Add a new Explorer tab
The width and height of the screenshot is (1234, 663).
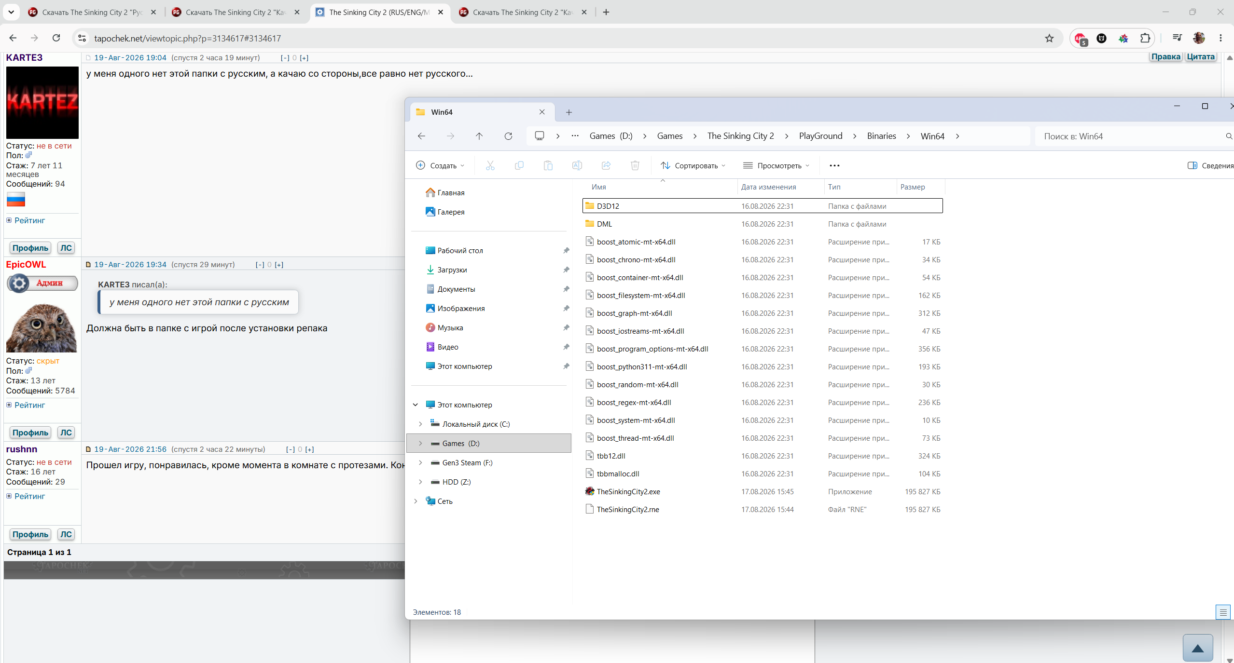[569, 112]
